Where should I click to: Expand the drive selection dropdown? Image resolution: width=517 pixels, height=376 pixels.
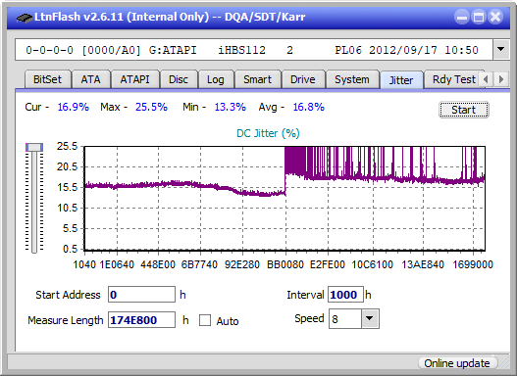[501, 50]
